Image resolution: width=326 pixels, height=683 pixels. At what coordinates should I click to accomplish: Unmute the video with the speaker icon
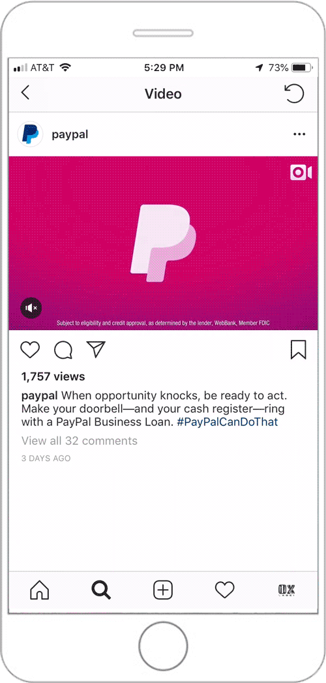[31, 309]
